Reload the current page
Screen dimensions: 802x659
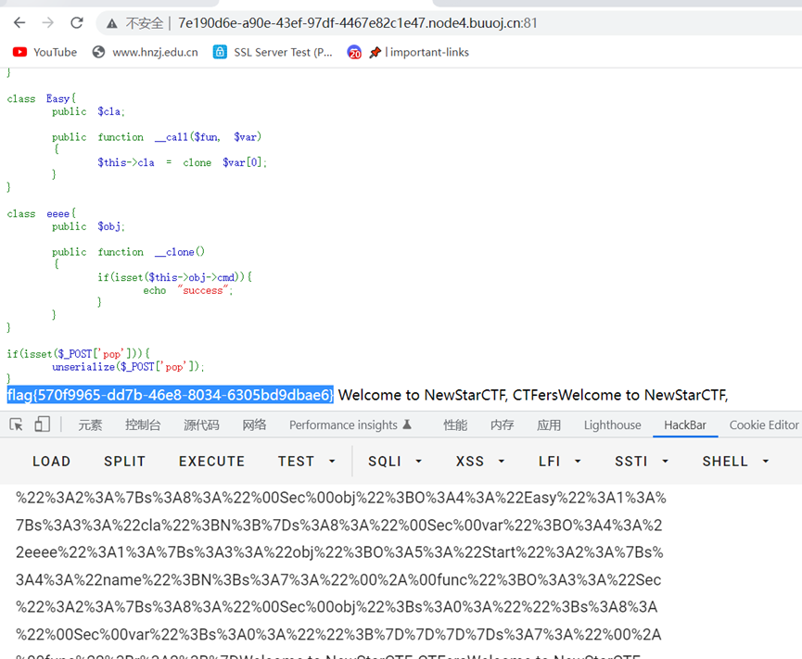(76, 23)
